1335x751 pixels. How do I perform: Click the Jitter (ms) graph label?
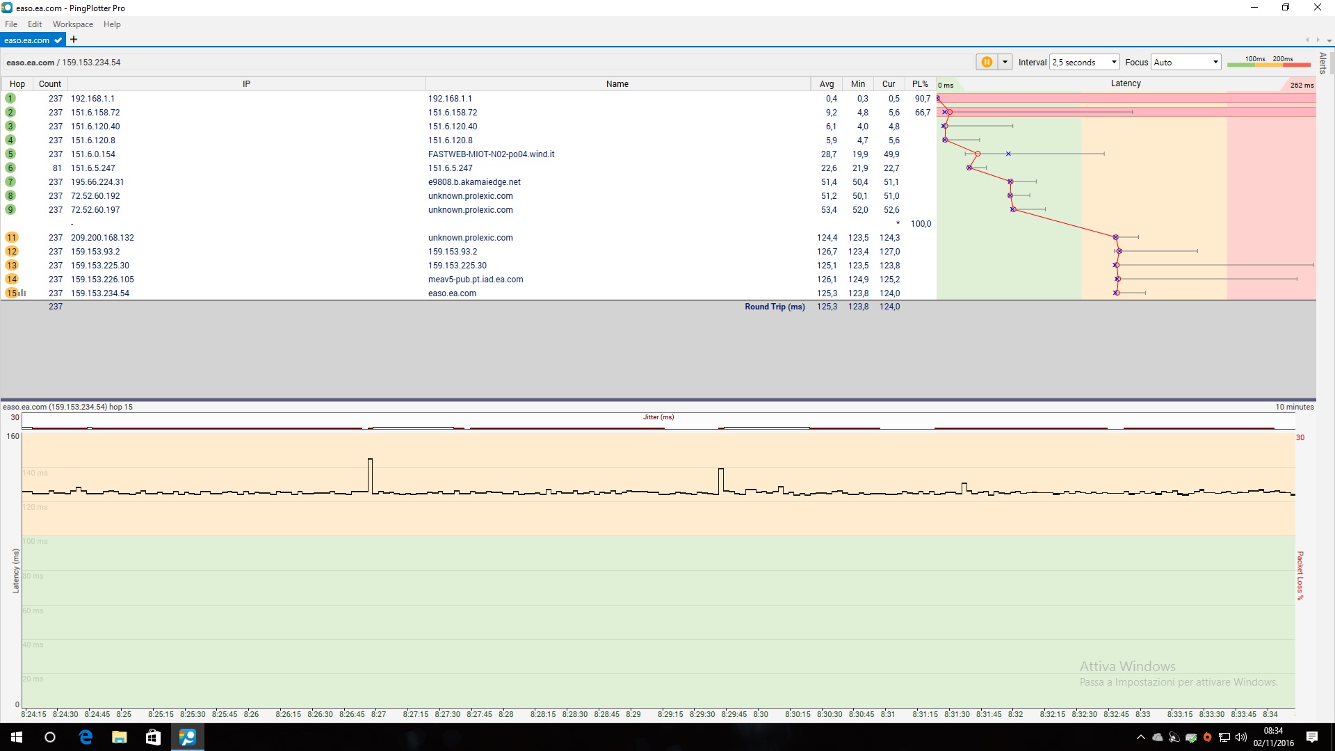click(658, 417)
